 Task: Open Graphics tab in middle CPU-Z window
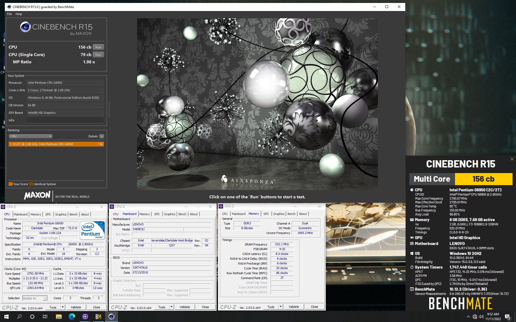[170, 214]
